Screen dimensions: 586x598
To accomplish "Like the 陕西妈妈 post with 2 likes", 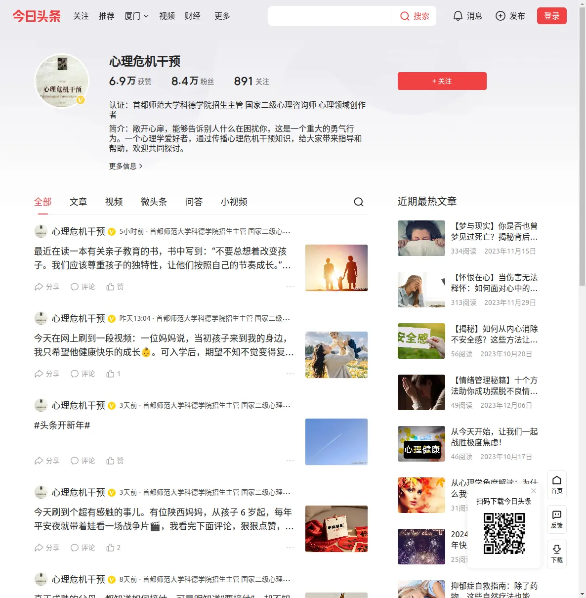I will (x=113, y=548).
